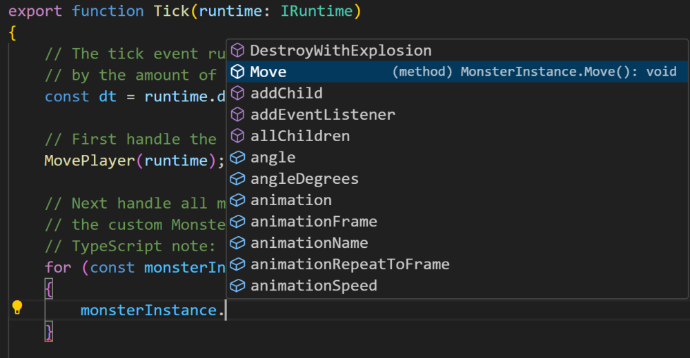
Task: Click the cube icon next to Move
Action: pyautogui.click(x=237, y=72)
